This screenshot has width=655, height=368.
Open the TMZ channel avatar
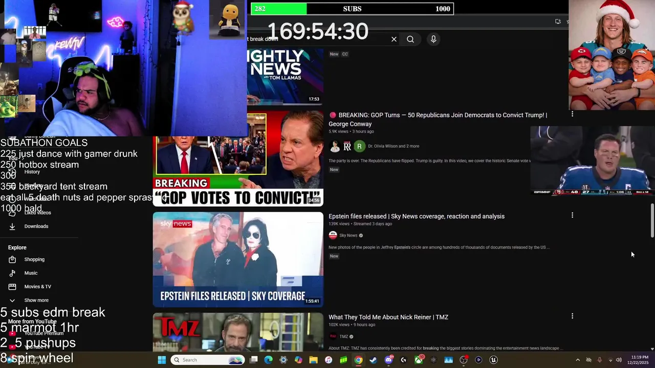click(333, 336)
